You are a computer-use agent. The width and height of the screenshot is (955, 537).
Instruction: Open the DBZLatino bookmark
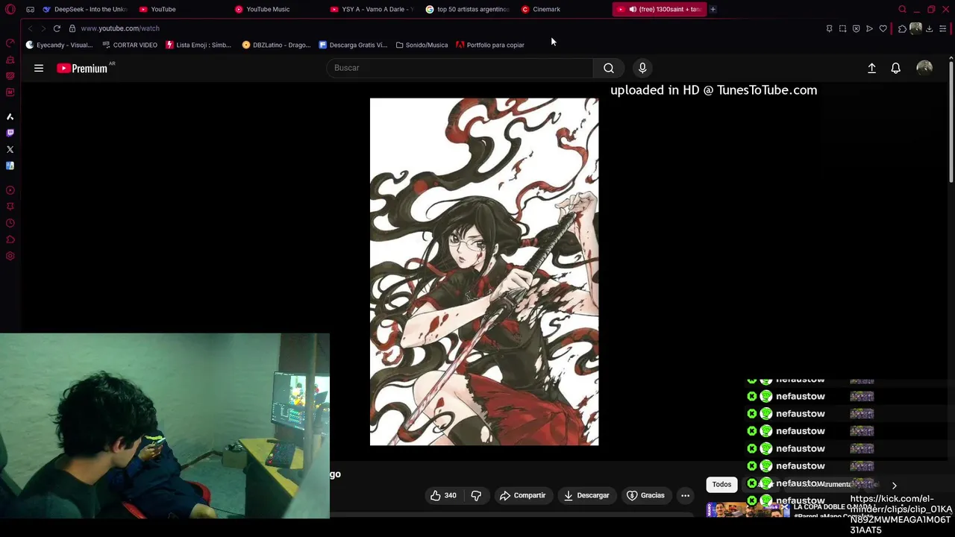pos(276,45)
